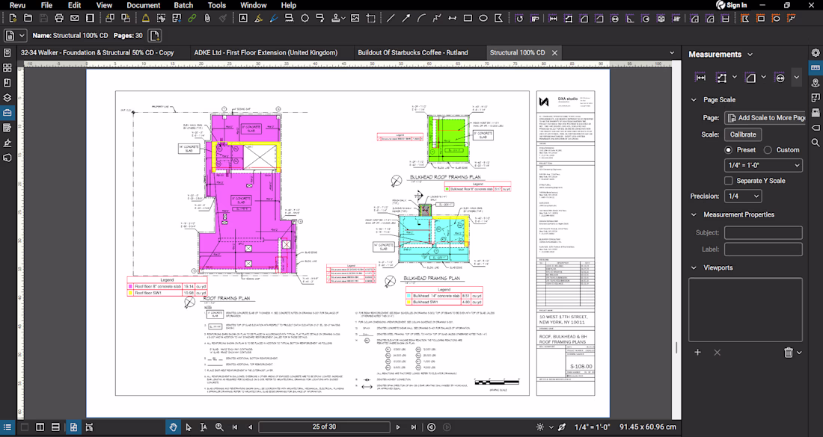Click the Zoom tool in status bar

[219, 427]
